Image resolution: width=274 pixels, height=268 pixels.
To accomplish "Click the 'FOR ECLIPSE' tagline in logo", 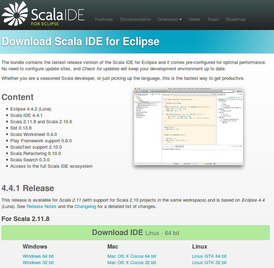I will click(45, 24).
